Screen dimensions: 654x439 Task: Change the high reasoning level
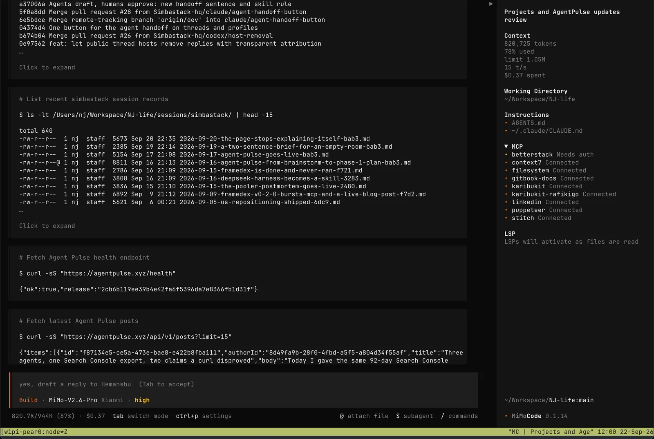click(x=142, y=400)
